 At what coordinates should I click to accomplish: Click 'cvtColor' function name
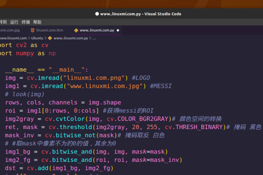pos(70,119)
